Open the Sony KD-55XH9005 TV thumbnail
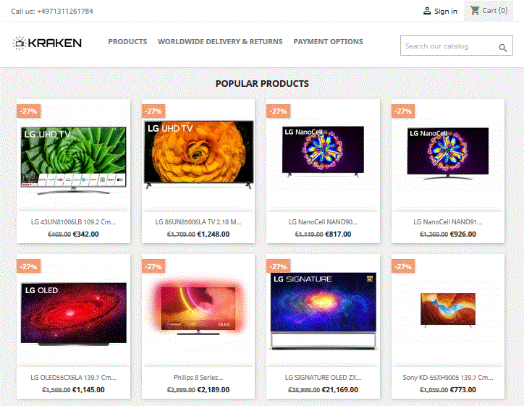The image size is (524, 406). click(x=448, y=310)
